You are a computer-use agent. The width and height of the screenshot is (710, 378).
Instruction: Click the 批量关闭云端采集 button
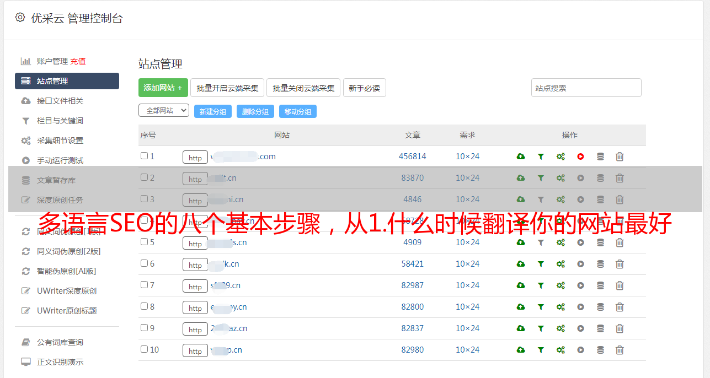[x=303, y=88]
